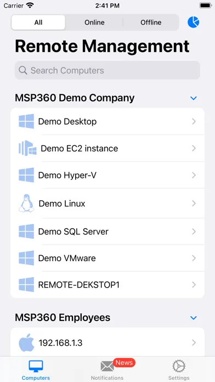Open the Settings tab
The width and height of the screenshot is (215, 382).
[179, 370]
